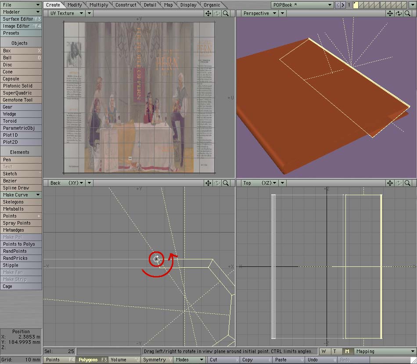Switch to the Detail tab
Image resolution: width=417 pixels, height=364 pixels.
pos(150,5)
